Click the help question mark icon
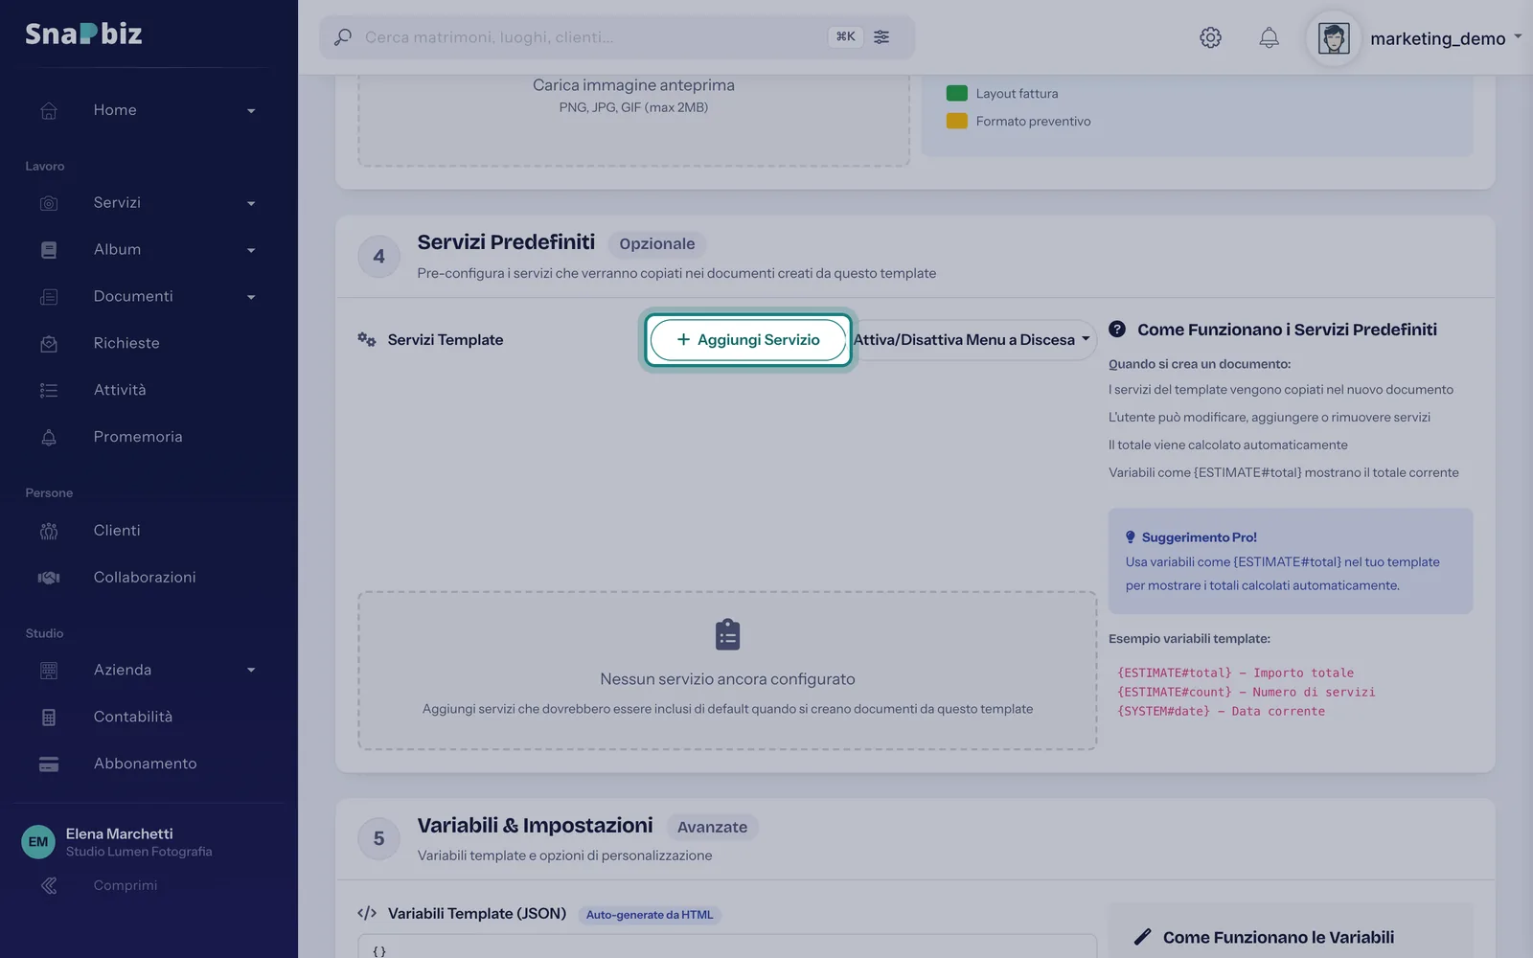The height and width of the screenshot is (958, 1533). (x=1117, y=329)
